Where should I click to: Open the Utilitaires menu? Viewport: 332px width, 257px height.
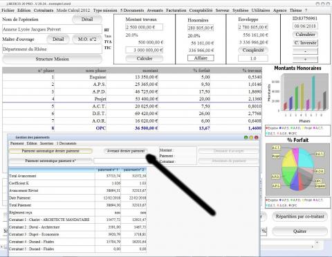pos(261,10)
